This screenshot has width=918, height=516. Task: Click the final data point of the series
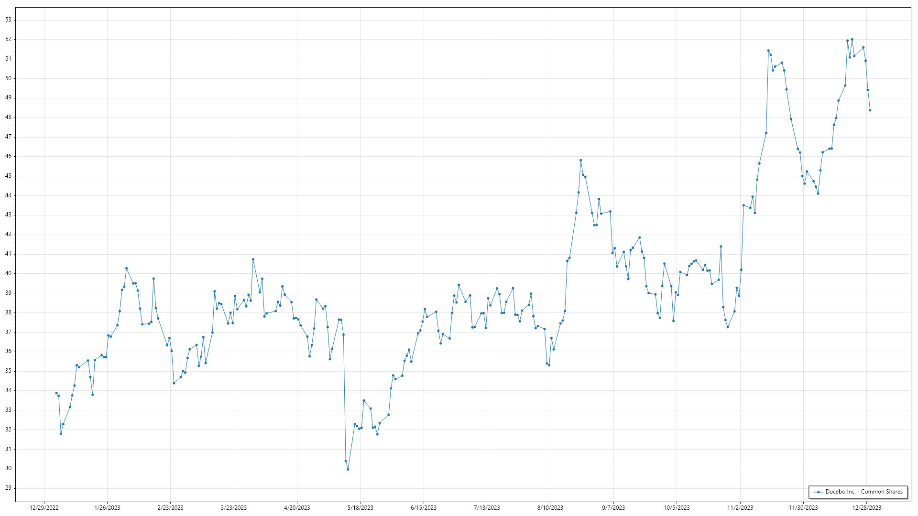pyautogui.click(x=870, y=110)
